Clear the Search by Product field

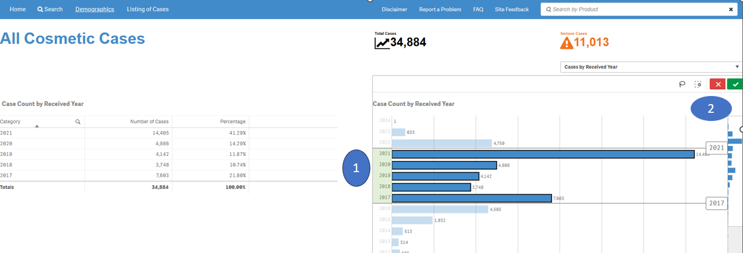click(731, 9)
